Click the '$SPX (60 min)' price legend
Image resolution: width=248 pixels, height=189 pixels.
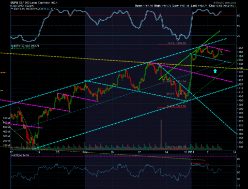pyautogui.click(x=25, y=46)
